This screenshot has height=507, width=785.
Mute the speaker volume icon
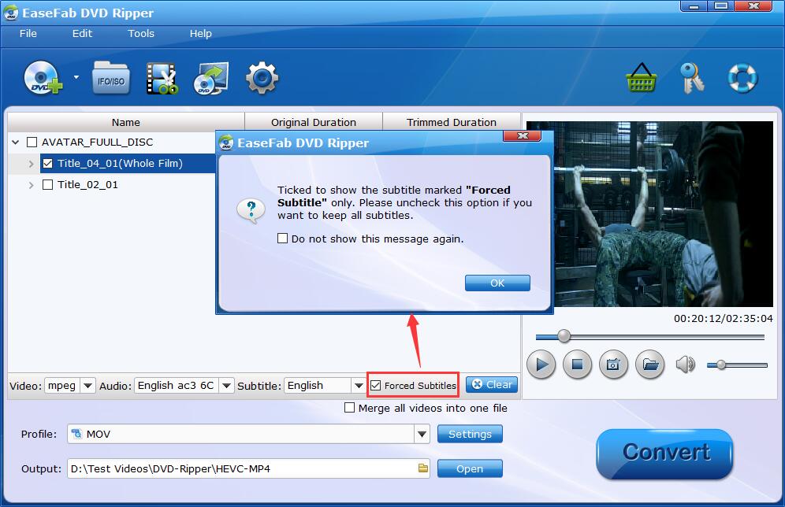pyautogui.click(x=686, y=365)
